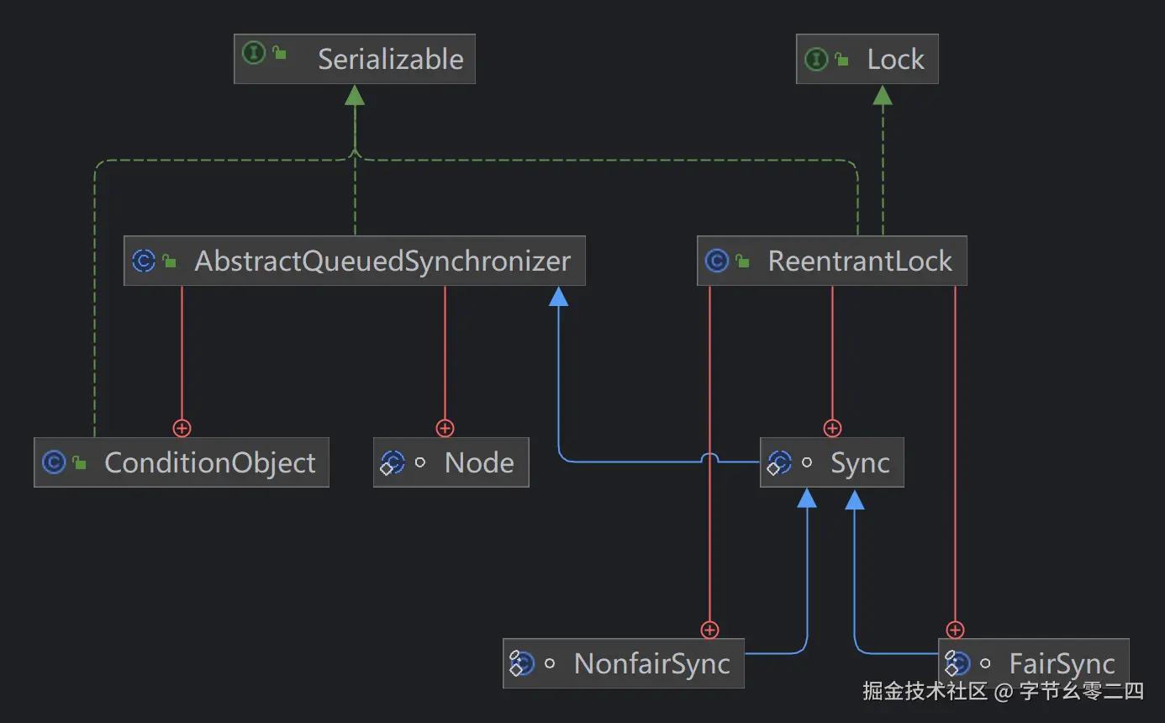The image size is (1165, 723).
Task: Click the final class icon on Node
Action: coord(393,462)
